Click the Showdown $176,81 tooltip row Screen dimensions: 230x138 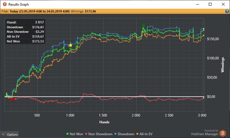click(25, 27)
